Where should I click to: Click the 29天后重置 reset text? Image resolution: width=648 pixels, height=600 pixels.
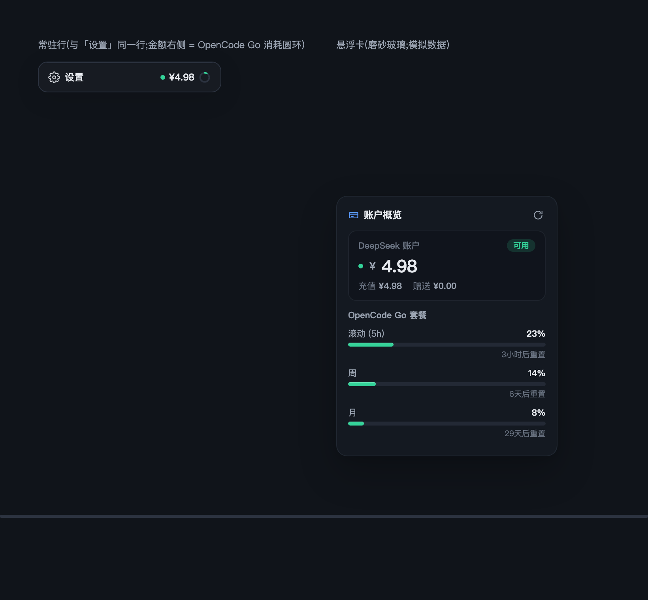[x=525, y=433]
